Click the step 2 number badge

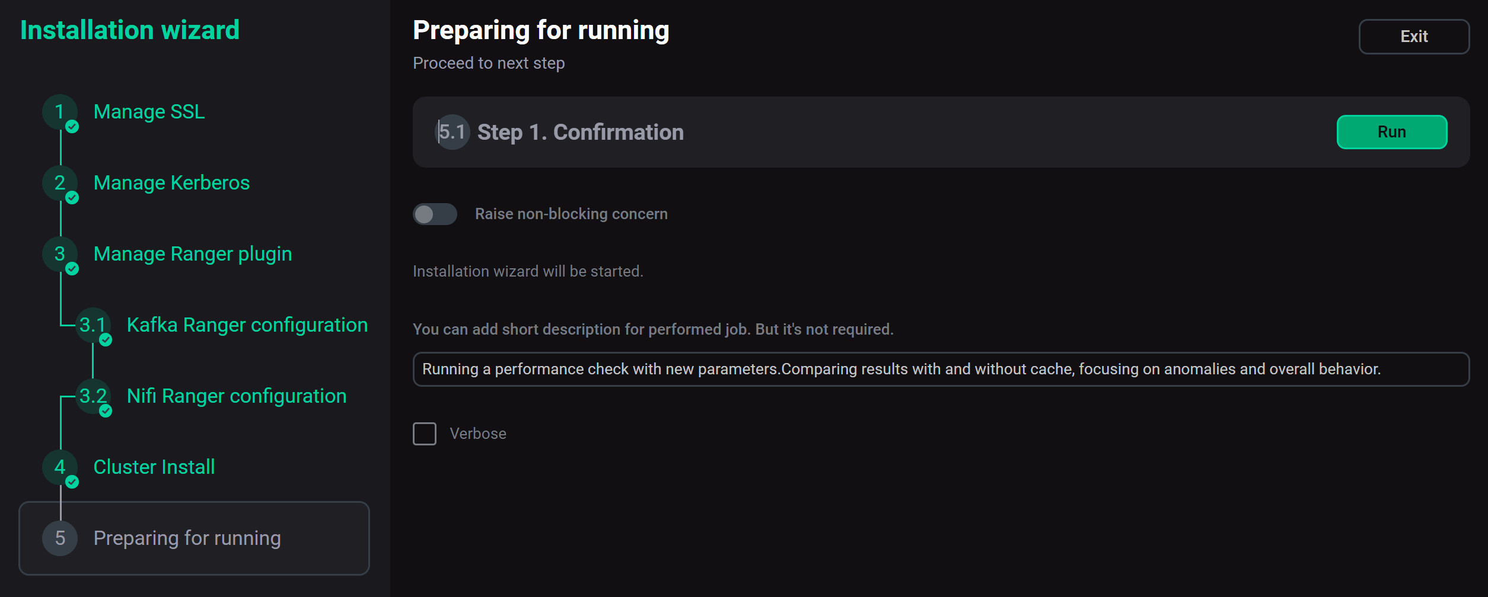(60, 183)
